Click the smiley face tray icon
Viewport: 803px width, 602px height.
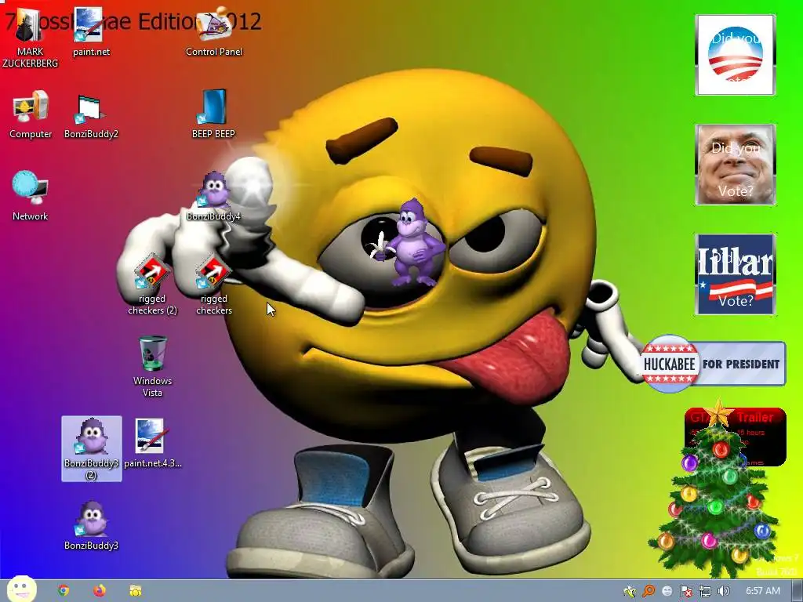point(667,591)
